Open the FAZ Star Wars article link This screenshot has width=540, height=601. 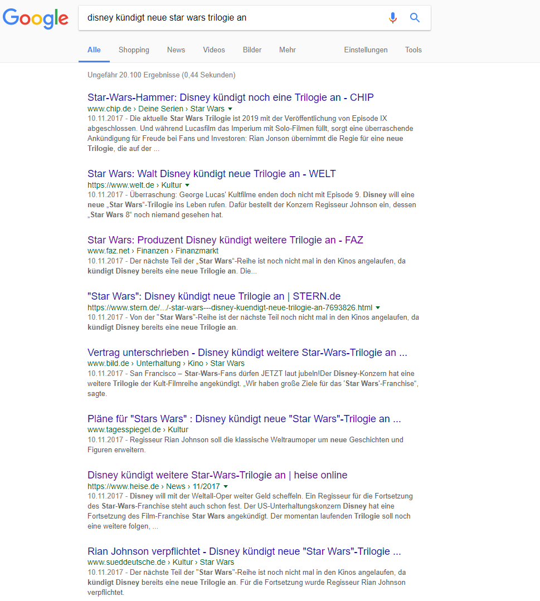[225, 240]
